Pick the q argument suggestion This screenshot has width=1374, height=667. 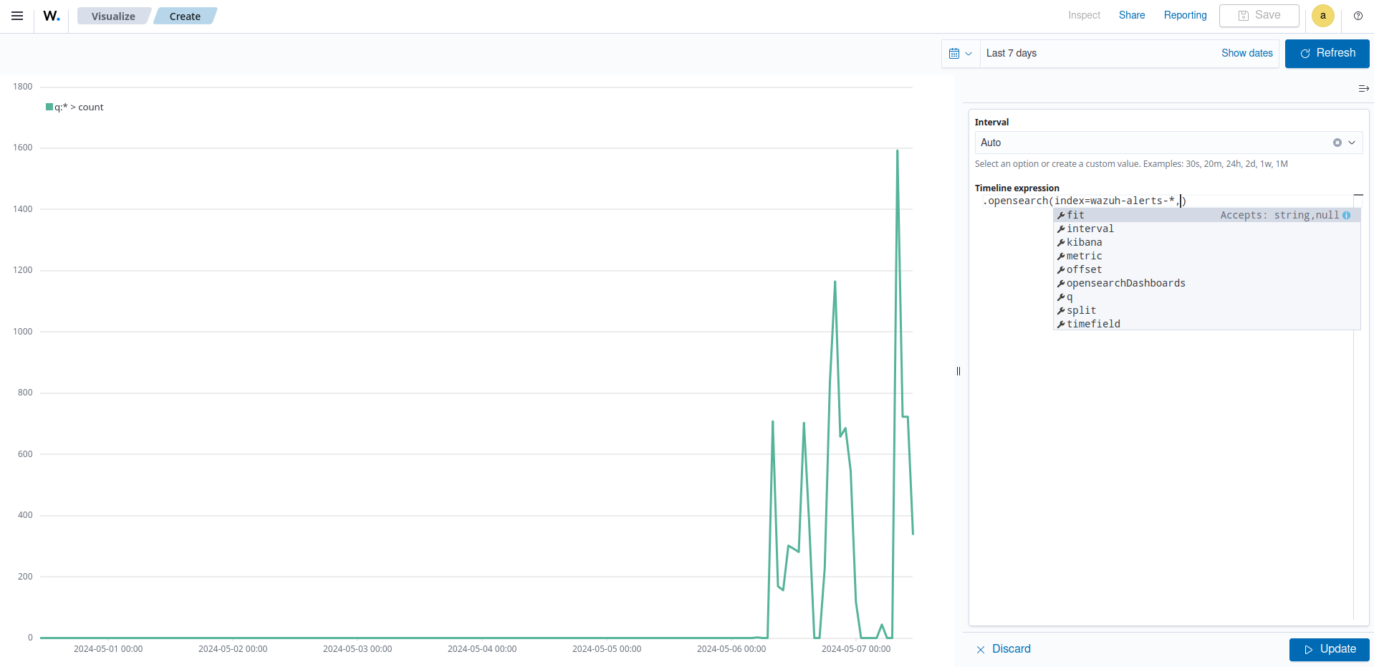(x=1206, y=297)
